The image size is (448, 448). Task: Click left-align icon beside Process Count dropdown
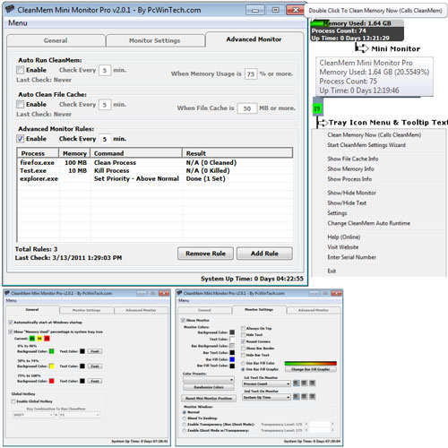tap(296, 383)
